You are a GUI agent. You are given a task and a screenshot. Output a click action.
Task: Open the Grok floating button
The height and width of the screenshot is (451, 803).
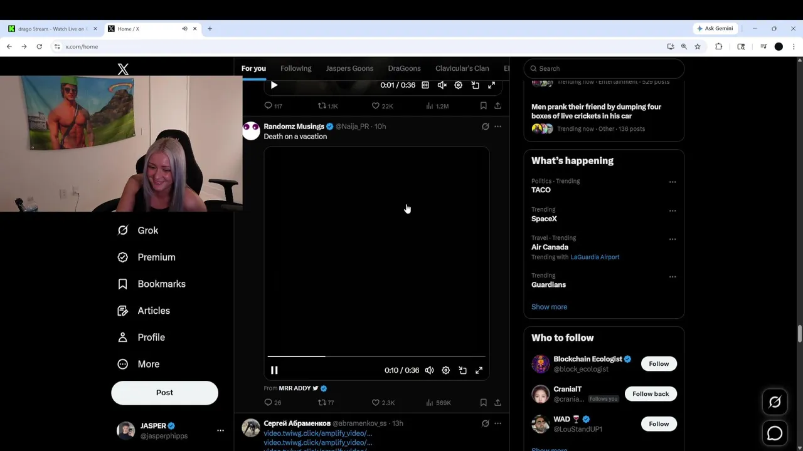775,403
